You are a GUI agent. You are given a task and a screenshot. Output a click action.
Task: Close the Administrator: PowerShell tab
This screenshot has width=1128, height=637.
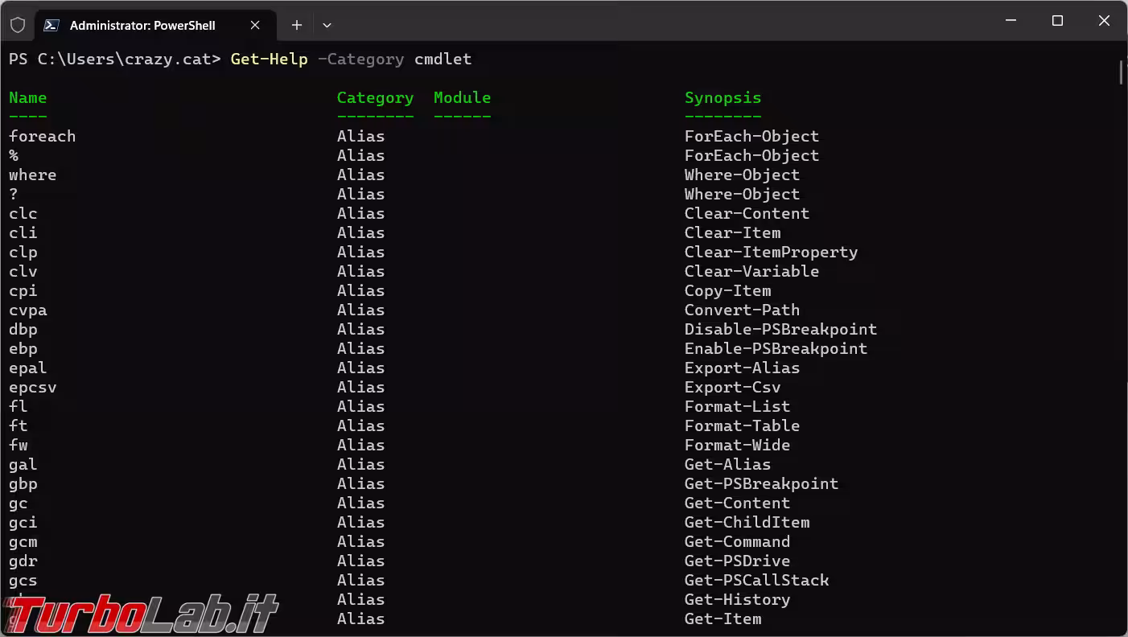(x=255, y=25)
